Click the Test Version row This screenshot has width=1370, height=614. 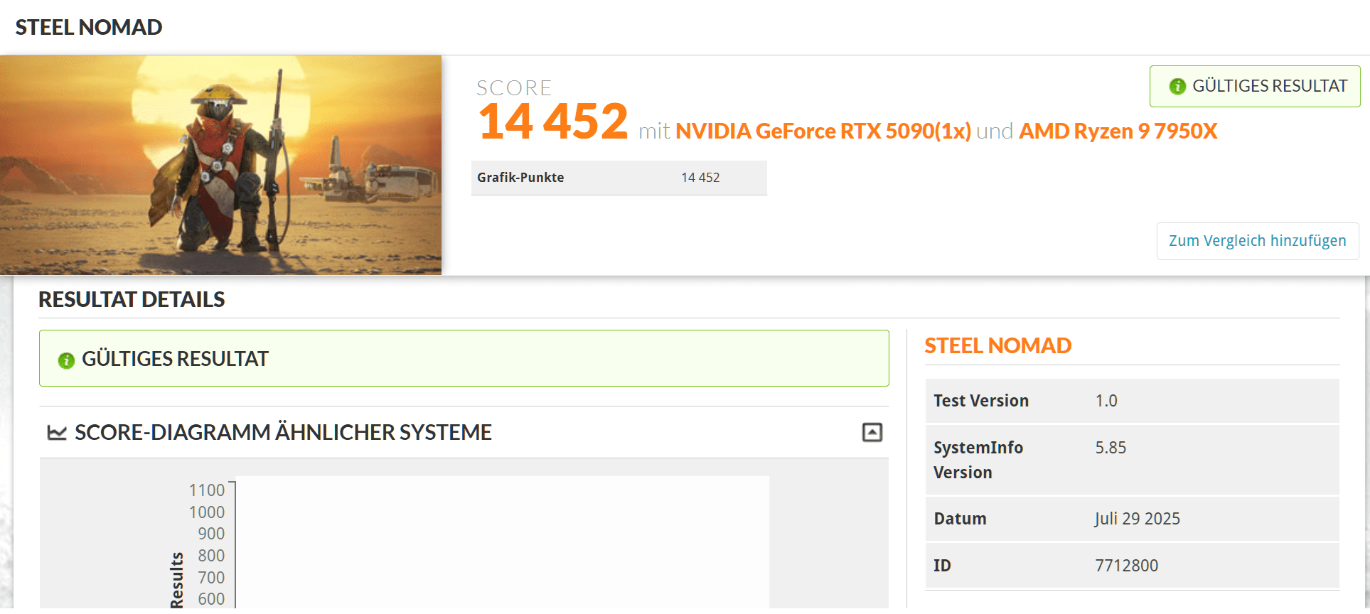click(x=1131, y=401)
